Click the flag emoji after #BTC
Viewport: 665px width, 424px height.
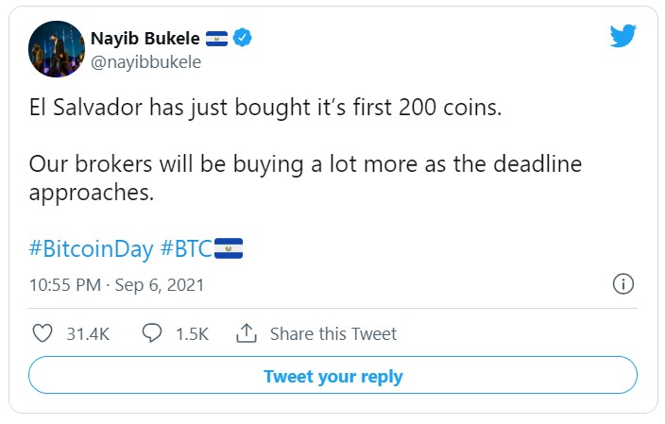pyautogui.click(x=229, y=249)
